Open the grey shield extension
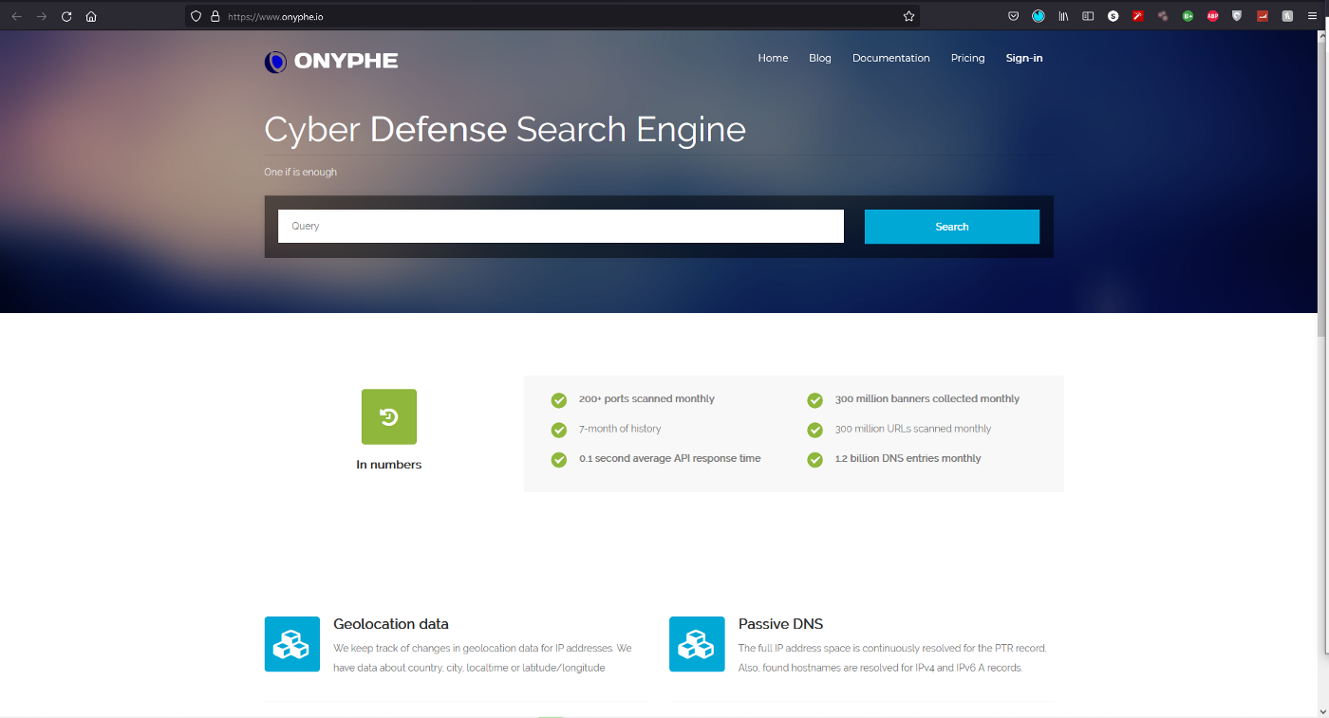 [x=1237, y=16]
